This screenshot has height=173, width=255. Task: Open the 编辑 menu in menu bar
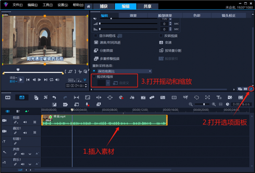point(33,5)
